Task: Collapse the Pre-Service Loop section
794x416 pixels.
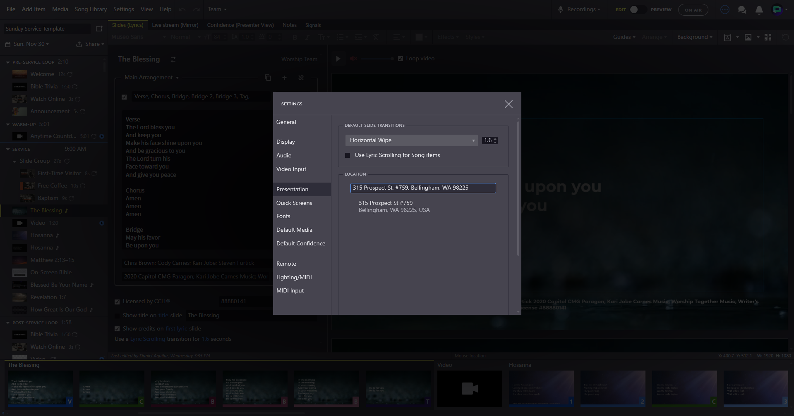Action: coord(8,62)
